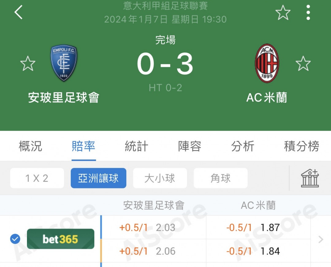Tap the AC Milan team crest
The height and width of the screenshot is (267, 331).
point(267,63)
